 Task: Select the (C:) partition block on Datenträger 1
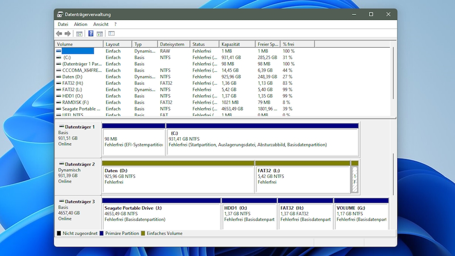(x=262, y=142)
